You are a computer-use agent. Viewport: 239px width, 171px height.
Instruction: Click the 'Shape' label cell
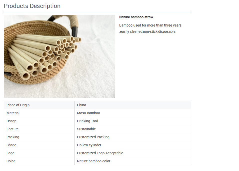pos(39,145)
